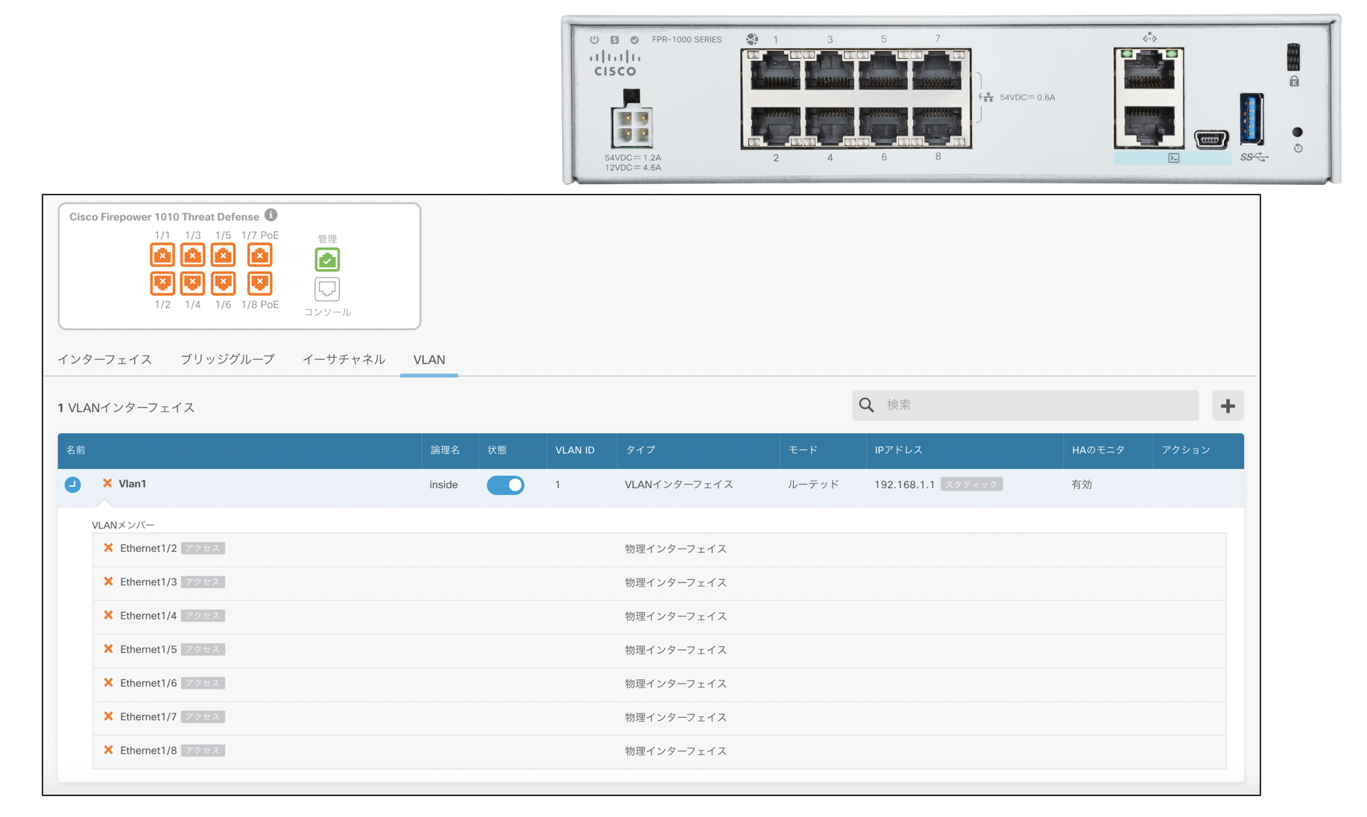Click the Ethernet 1/1 port icon

162,255
